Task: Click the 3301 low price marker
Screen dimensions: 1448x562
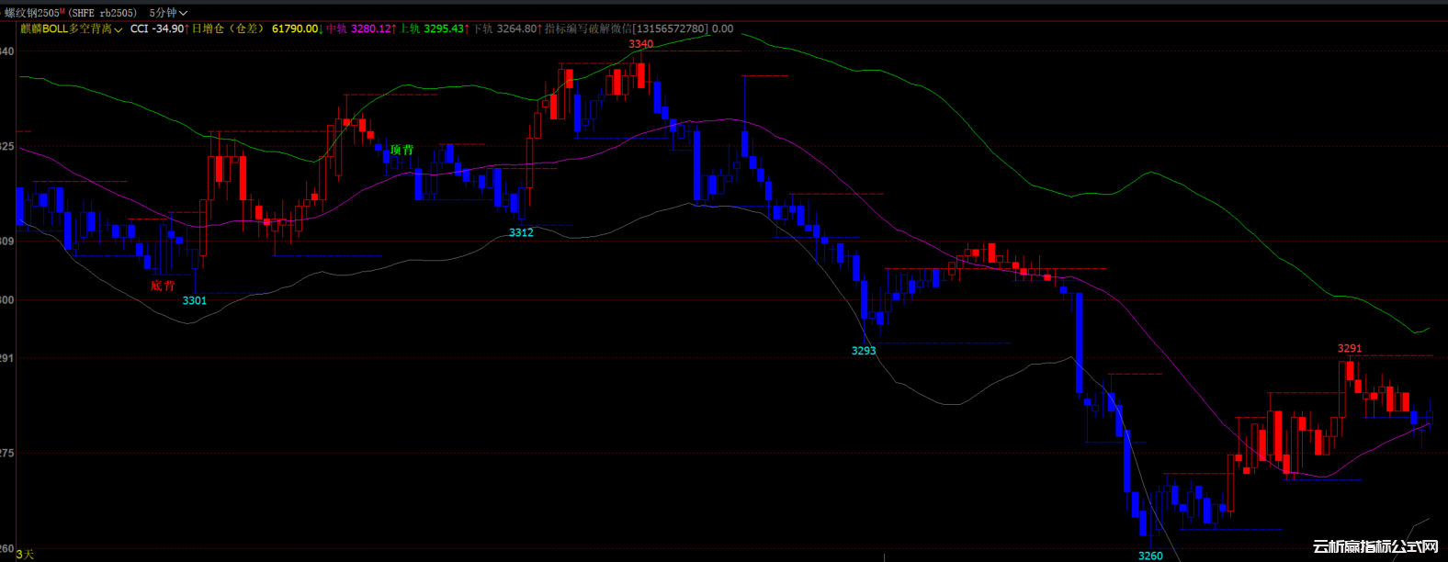Action: click(194, 300)
